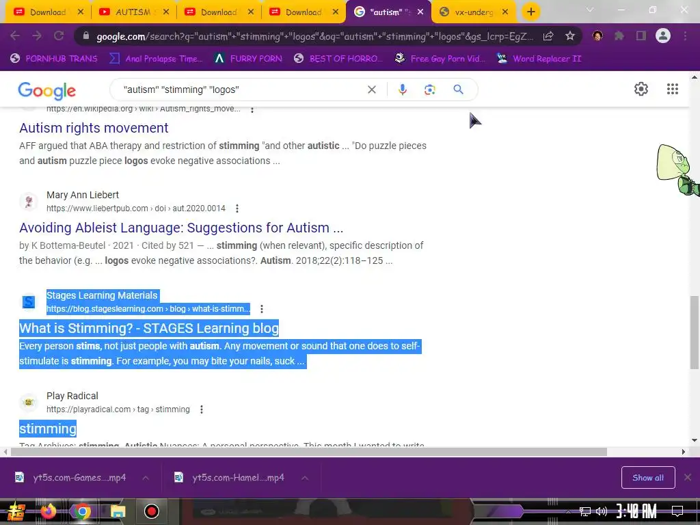
Task: Open the BEST OF HORRO... bookmark
Action: (x=338, y=59)
